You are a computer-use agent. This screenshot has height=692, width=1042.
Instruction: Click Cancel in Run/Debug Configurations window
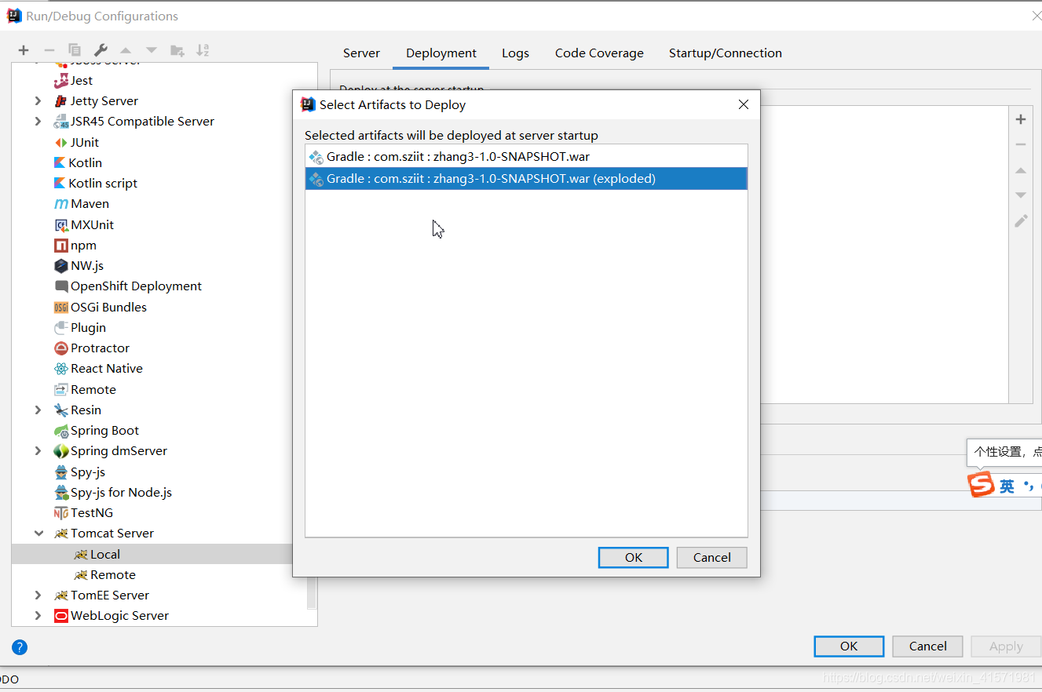click(x=928, y=646)
